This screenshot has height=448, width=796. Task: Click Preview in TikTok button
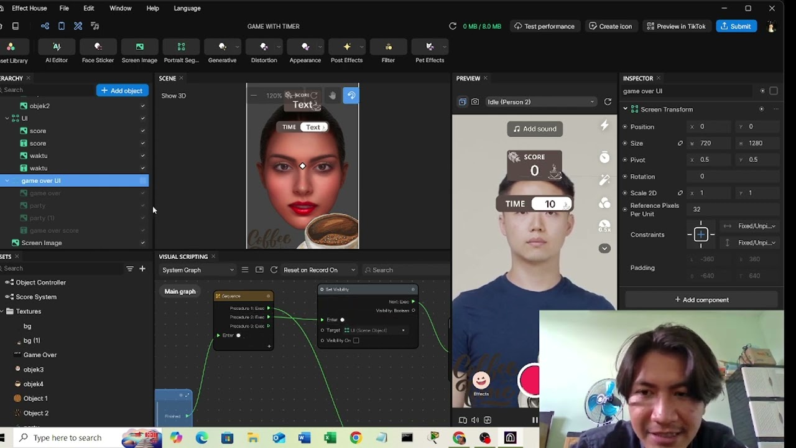(x=676, y=26)
